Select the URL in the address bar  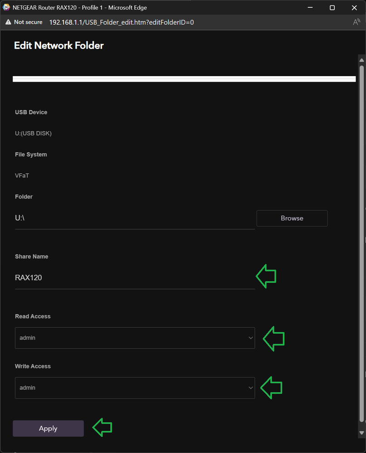tap(122, 22)
